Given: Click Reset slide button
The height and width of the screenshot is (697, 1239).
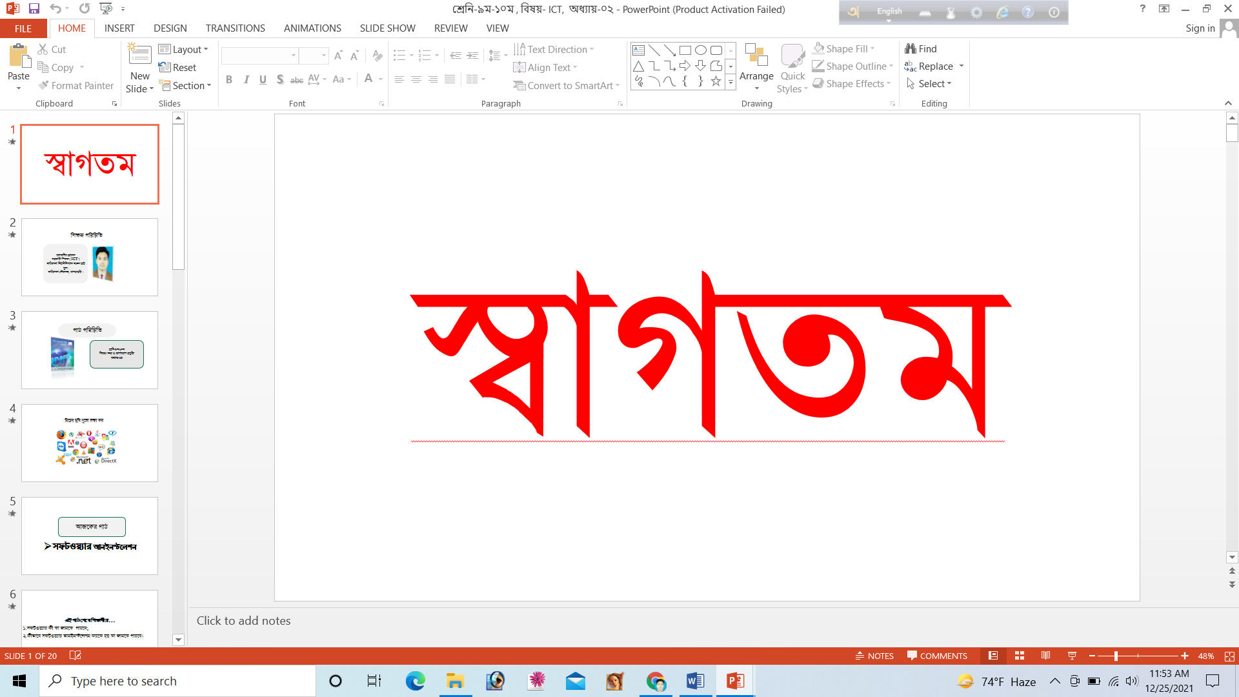Looking at the screenshot, I should pyautogui.click(x=177, y=67).
